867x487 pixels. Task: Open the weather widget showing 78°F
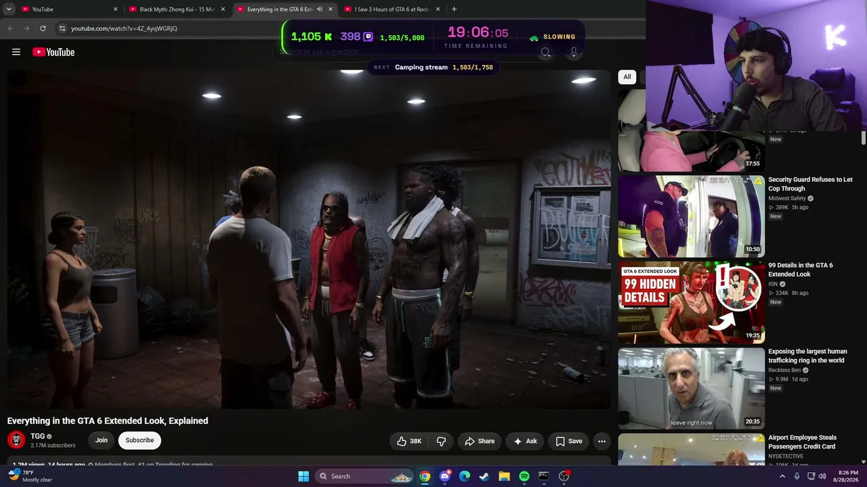30,476
